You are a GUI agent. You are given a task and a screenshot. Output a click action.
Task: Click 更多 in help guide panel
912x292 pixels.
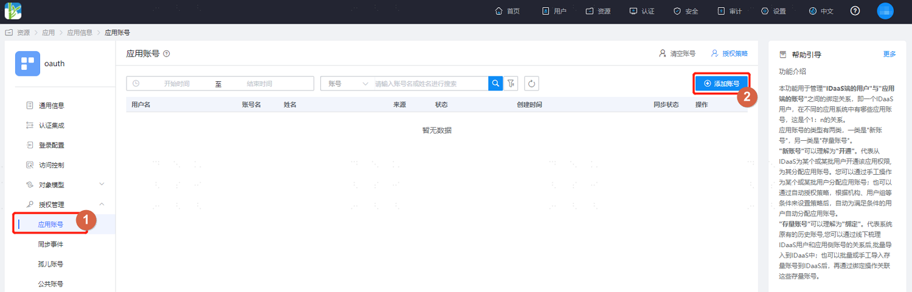(x=890, y=54)
